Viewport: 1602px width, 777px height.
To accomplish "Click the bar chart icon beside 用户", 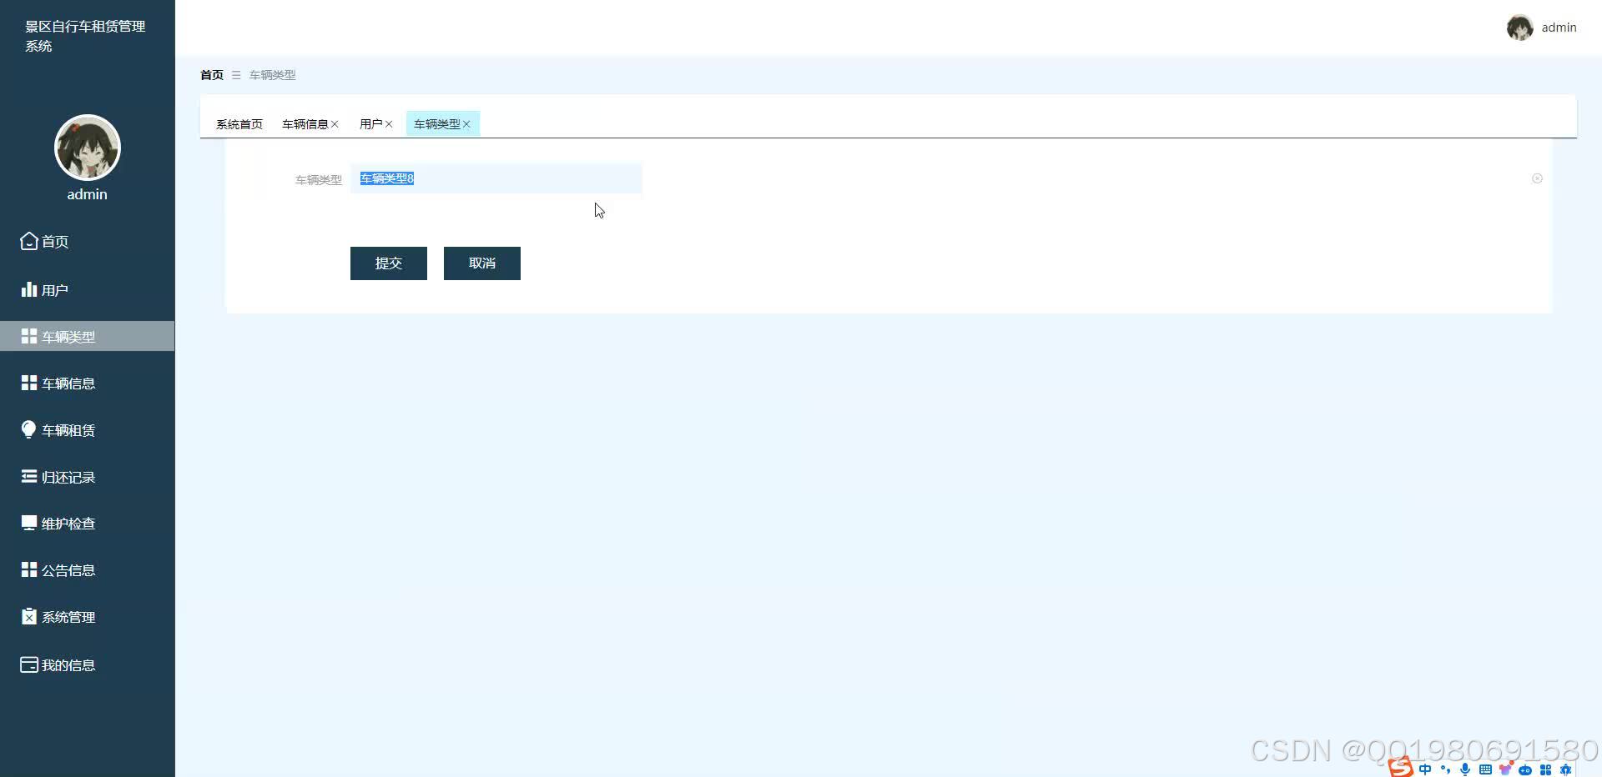I will (29, 289).
